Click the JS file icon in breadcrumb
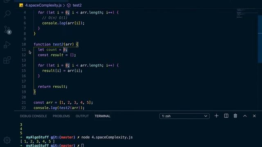Screen dimensions: 262x147 21,5
